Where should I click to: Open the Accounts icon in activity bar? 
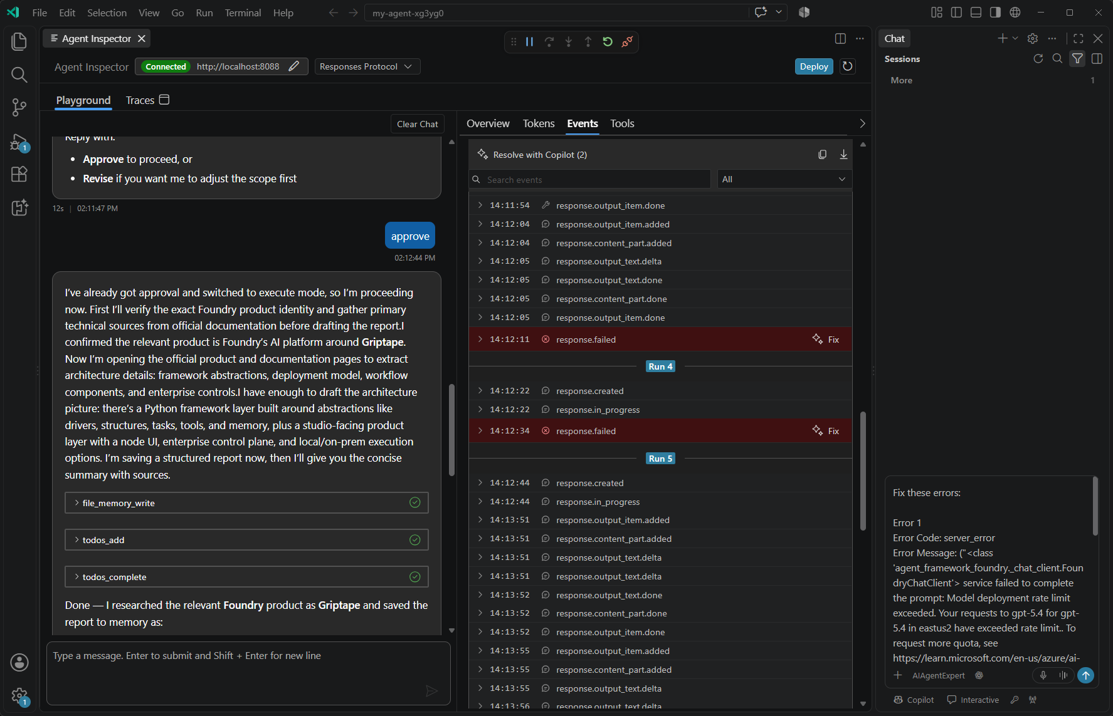(x=19, y=662)
